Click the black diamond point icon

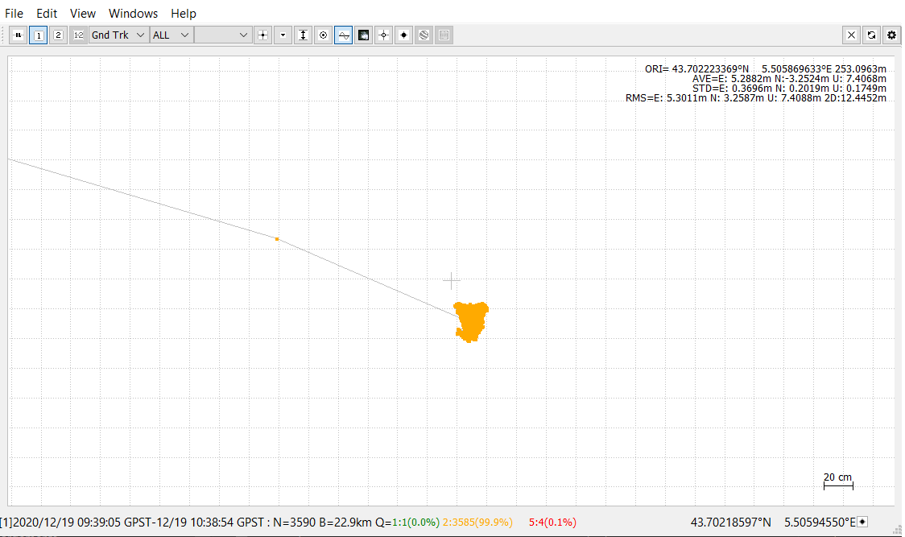[x=404, y=35]
